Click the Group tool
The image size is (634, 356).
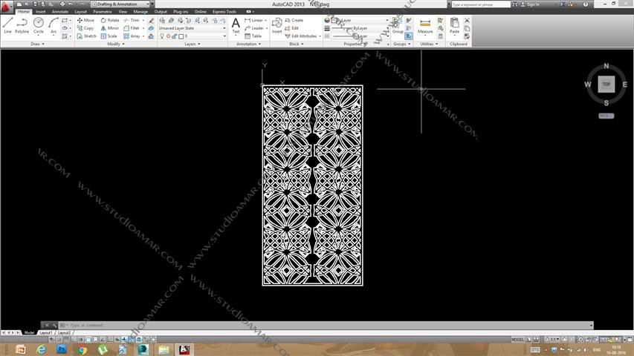tap(398, 25)
